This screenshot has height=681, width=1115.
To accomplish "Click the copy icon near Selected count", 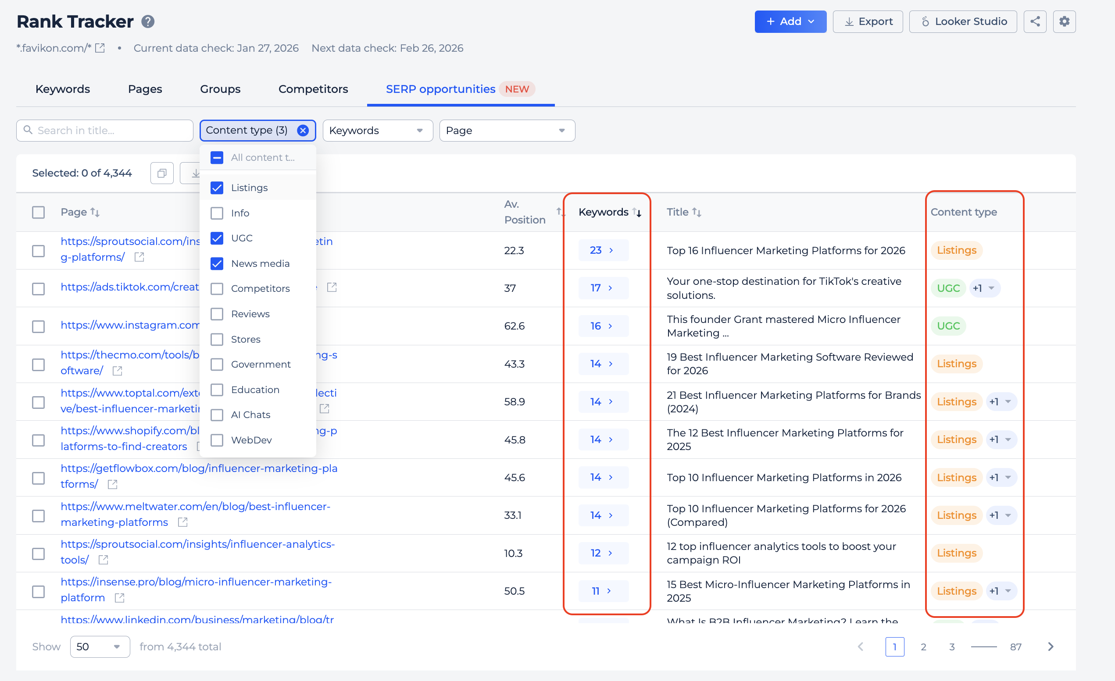I will pyautogui.click(x=161, y=173).
